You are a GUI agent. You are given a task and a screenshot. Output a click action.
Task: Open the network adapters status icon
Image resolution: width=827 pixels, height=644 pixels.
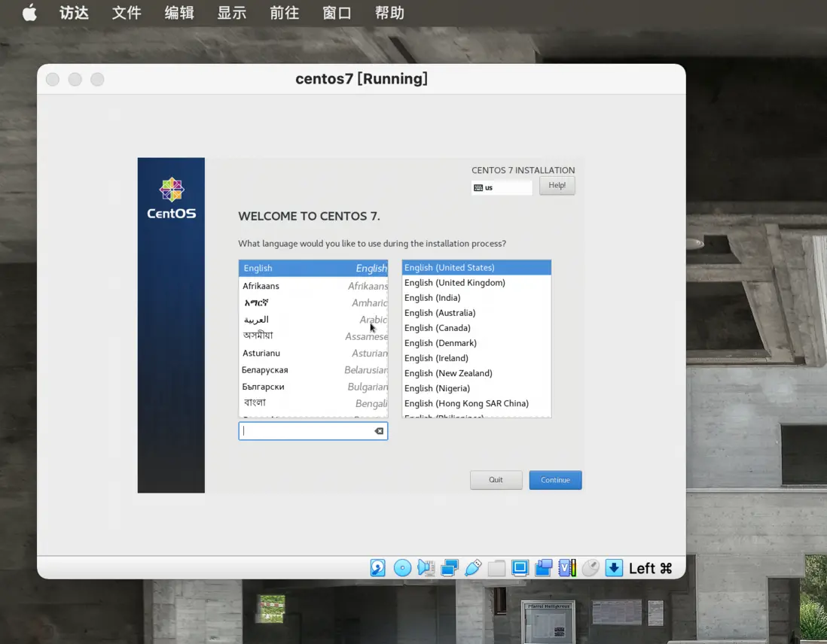tap(450, 568)
